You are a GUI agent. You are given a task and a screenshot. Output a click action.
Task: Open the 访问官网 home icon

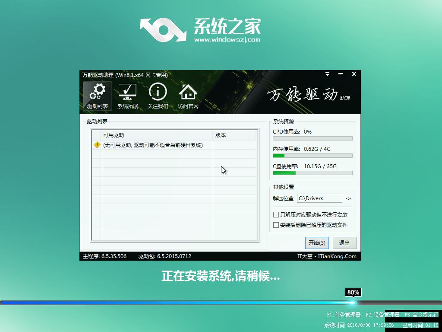click(188, 96)
